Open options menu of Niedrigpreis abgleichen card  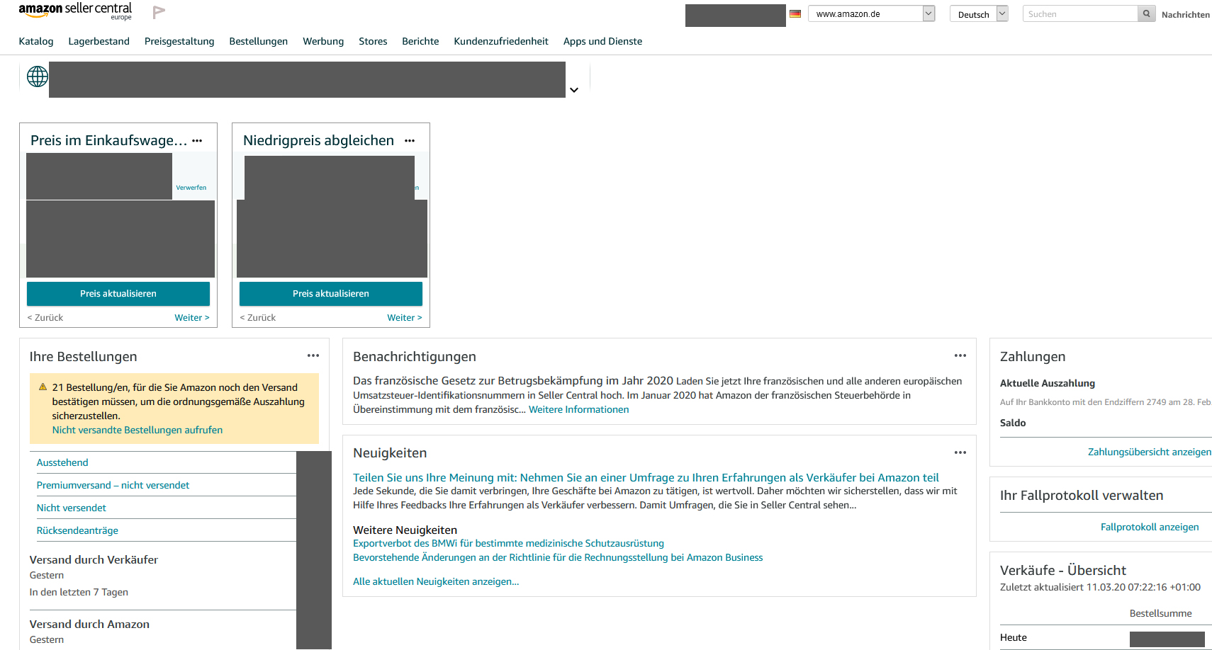point(410,140)
